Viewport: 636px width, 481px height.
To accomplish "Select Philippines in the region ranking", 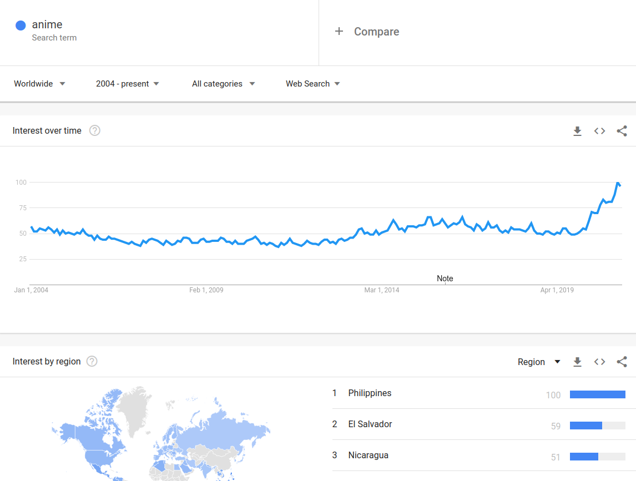I will (370, 393).
